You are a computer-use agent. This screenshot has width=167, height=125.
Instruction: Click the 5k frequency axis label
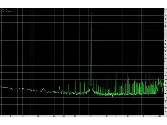coord(128,116)
